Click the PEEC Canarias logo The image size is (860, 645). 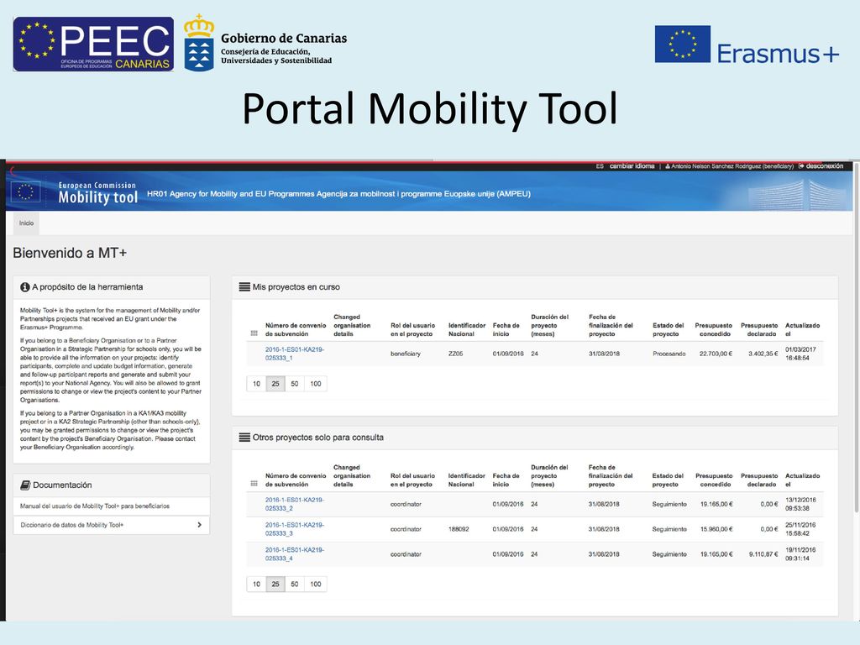click(x=93, y=44)
